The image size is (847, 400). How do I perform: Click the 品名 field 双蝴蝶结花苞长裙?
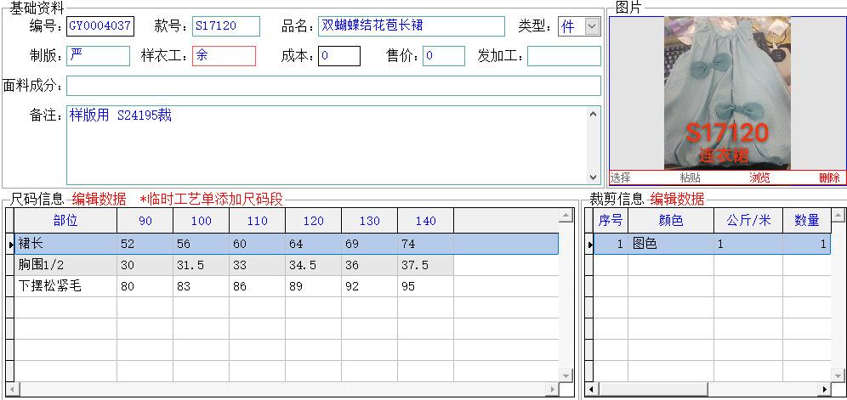[x=411, y=26]
